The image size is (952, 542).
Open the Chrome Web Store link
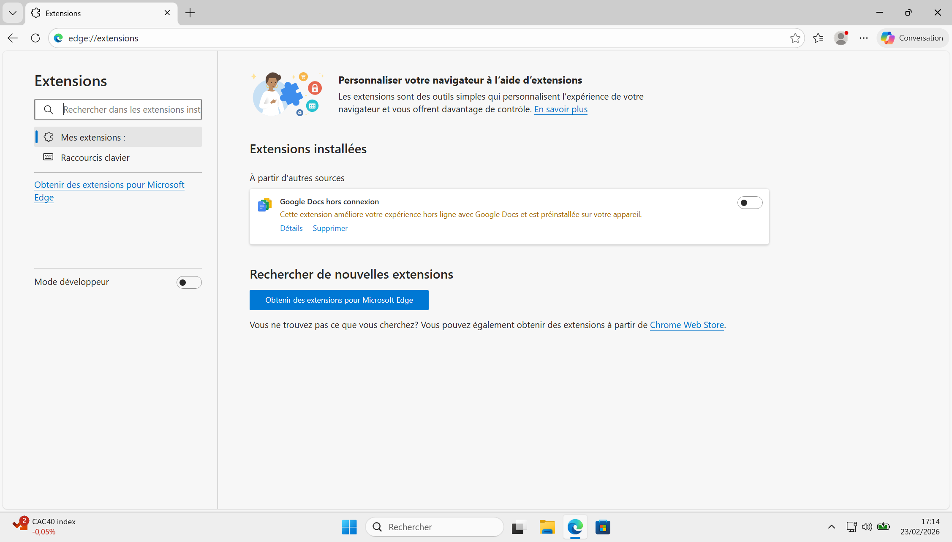point(687,325)
